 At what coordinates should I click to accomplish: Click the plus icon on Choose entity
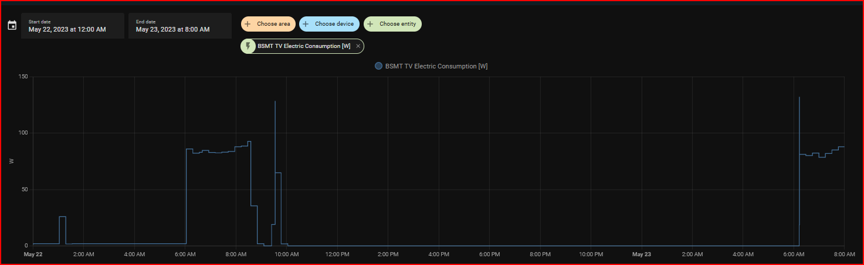371,24
